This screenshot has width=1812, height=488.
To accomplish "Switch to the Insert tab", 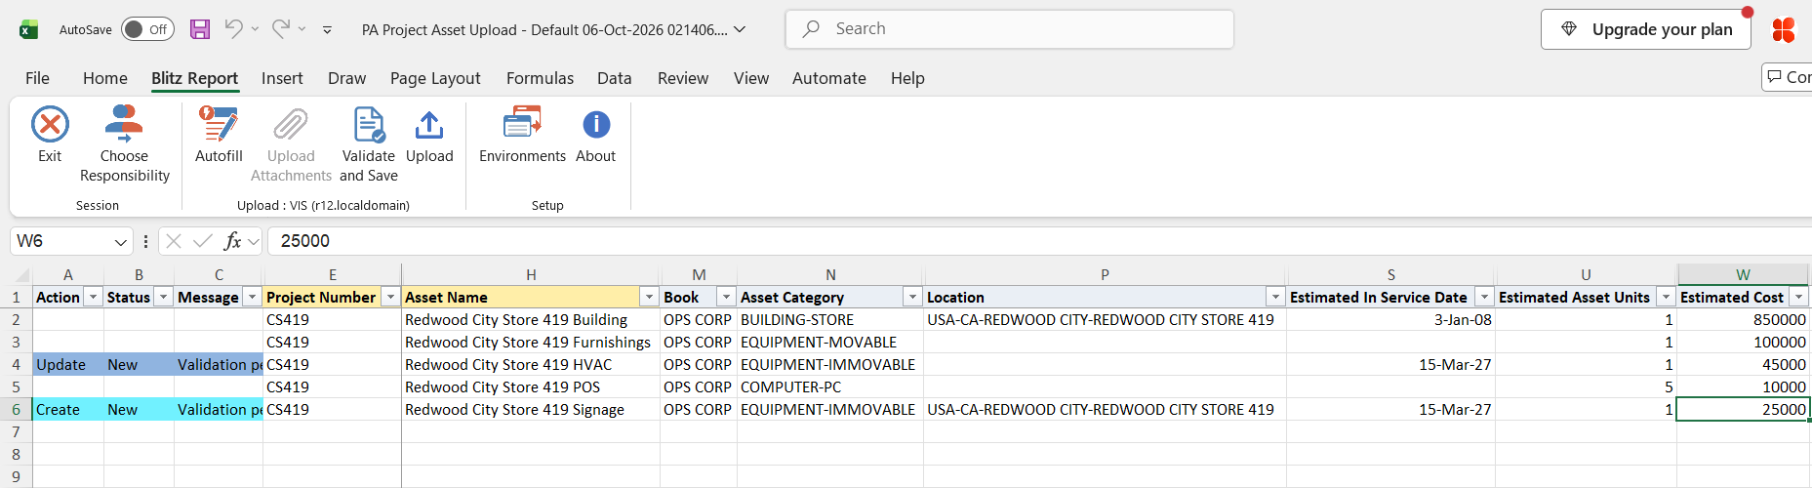I will point(282,78).
